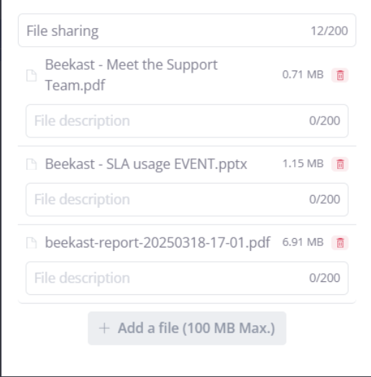The image size is (371, 377).
Task: Add a file (100 MB Max.)
Action: click(187, 328)
